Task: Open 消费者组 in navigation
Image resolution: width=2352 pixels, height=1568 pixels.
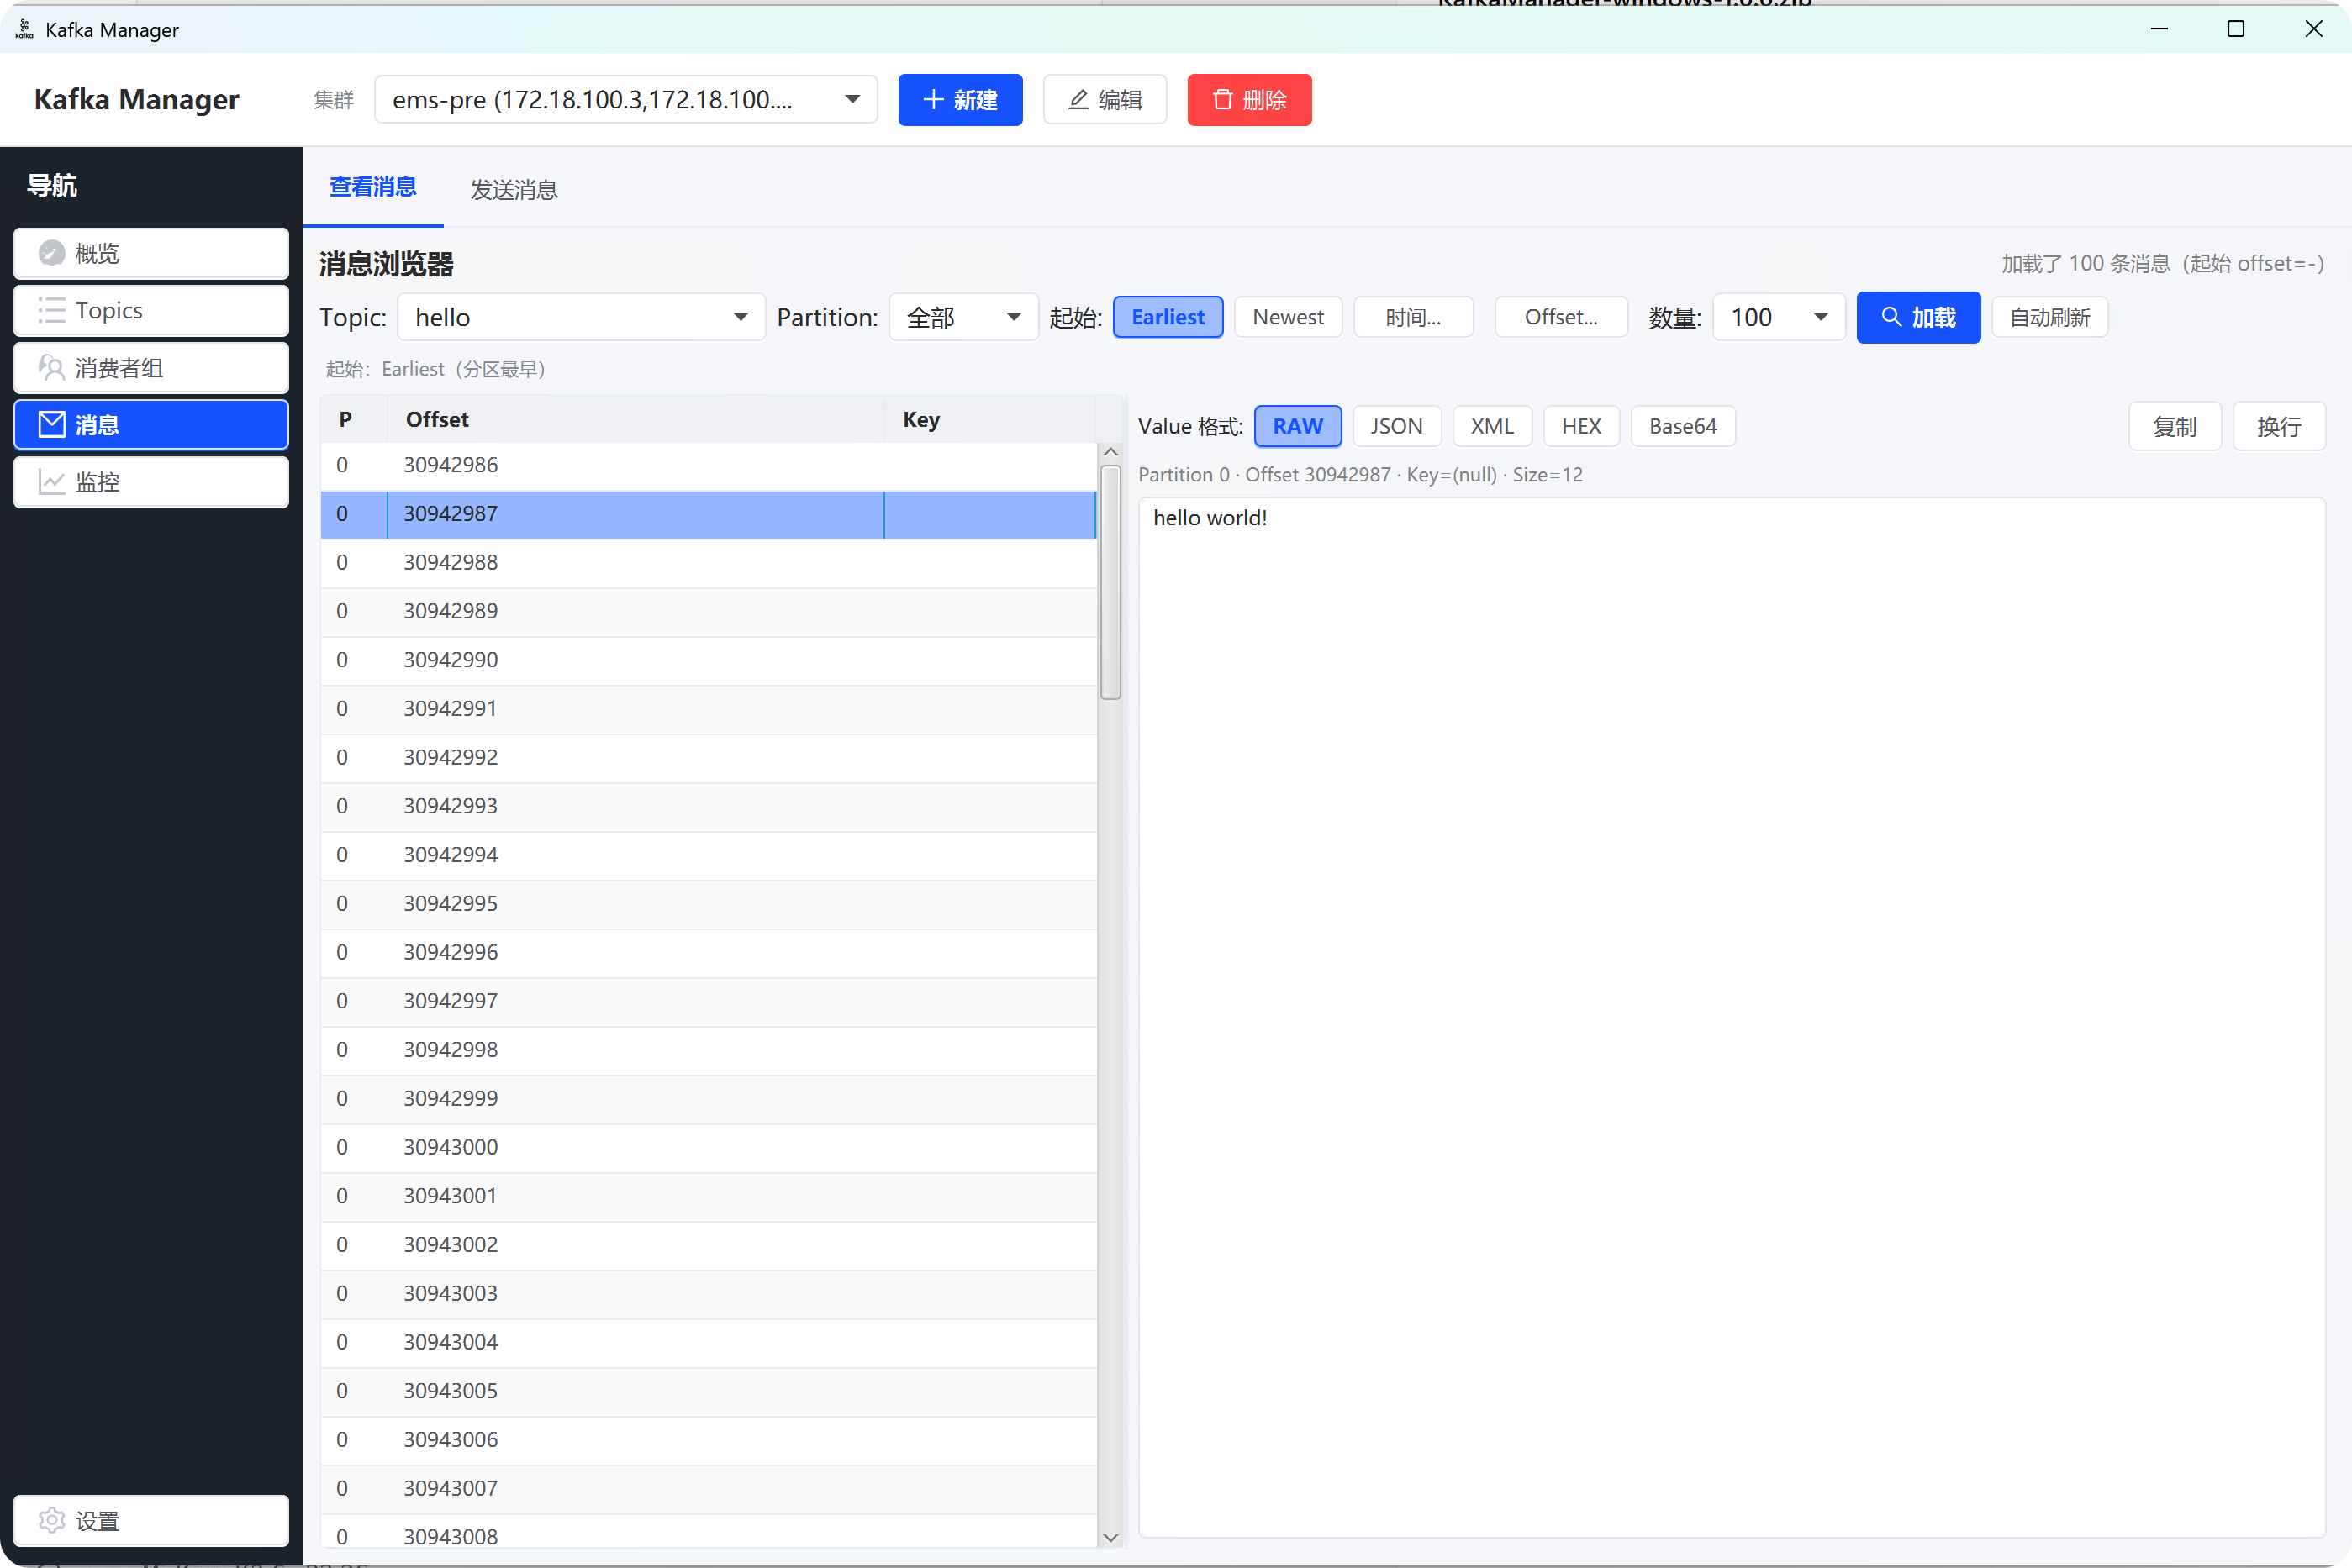Action: pyautogui.click(x=151, y=367)
